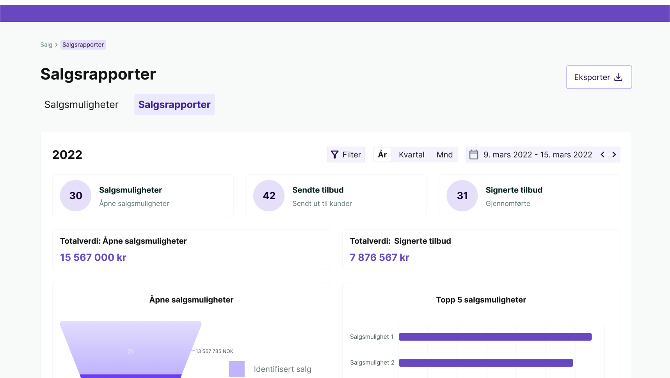Click the filter funnel icon
Screen dimensions: 670x378
(x=335, y=154)
